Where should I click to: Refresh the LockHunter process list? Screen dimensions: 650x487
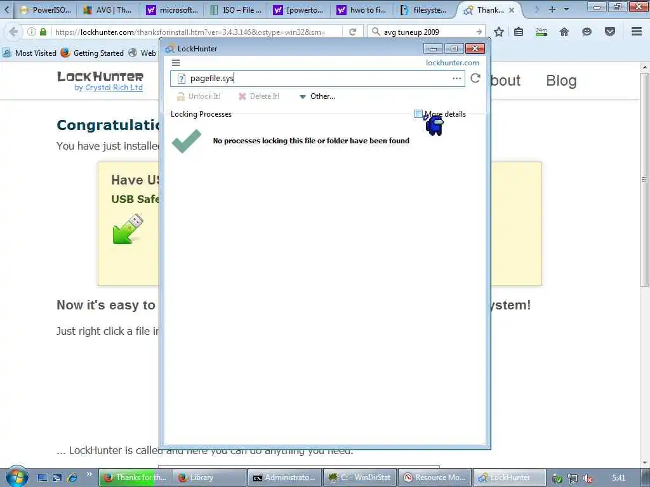click(x=475, y=78)
